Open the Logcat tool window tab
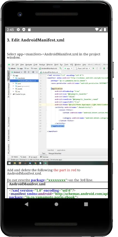This screenshot has width=118, height=237. tap(33, 157)
